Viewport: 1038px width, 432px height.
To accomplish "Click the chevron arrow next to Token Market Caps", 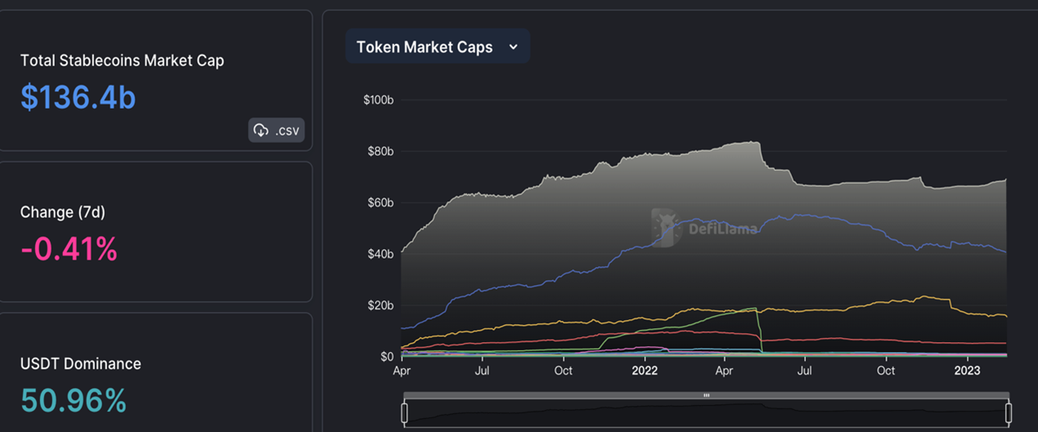I will click(x=513, y=47).
